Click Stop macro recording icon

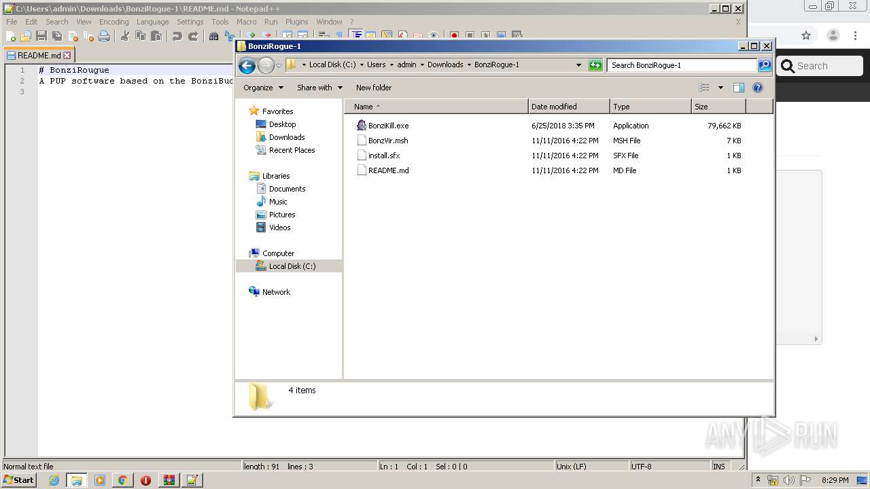coord(470,36)
